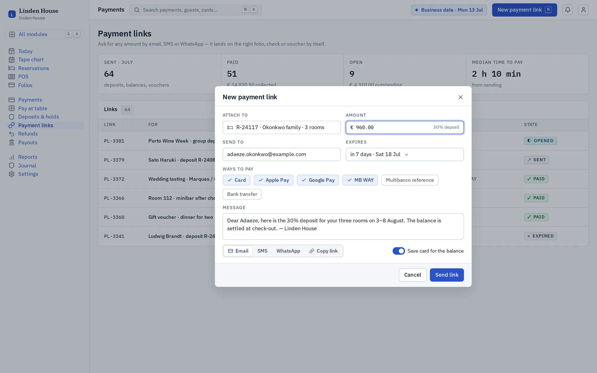The image size is (597, 373).
Task: Click the EXPIRED state badge
Action: (540, 236)
